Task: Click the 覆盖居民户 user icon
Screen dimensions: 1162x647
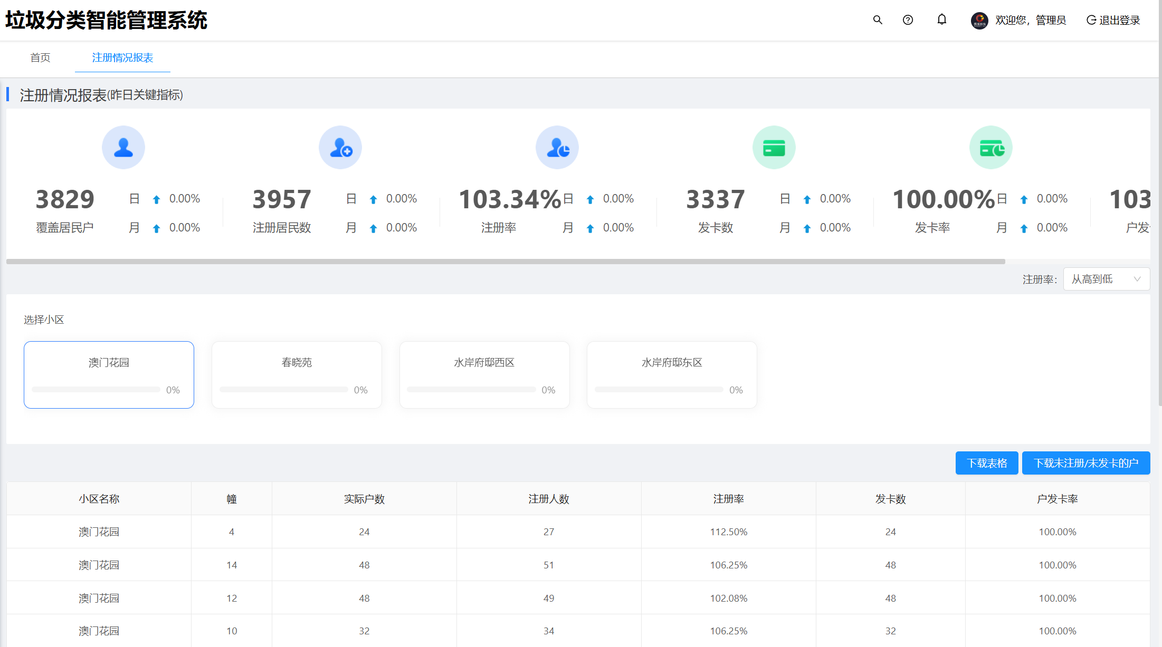Action: pyautogui.click(x=123, y=147)
